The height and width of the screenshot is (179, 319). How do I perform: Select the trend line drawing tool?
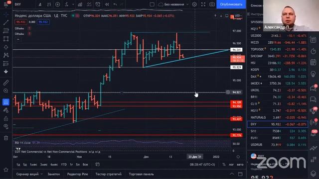tap(6, 22)
